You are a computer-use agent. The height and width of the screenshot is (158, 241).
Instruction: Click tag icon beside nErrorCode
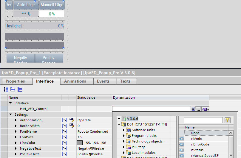point(181,144)
